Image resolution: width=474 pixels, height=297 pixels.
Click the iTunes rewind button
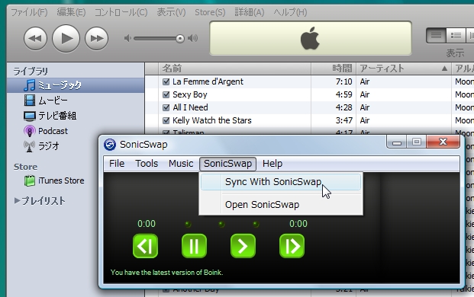tap(35, 38)
